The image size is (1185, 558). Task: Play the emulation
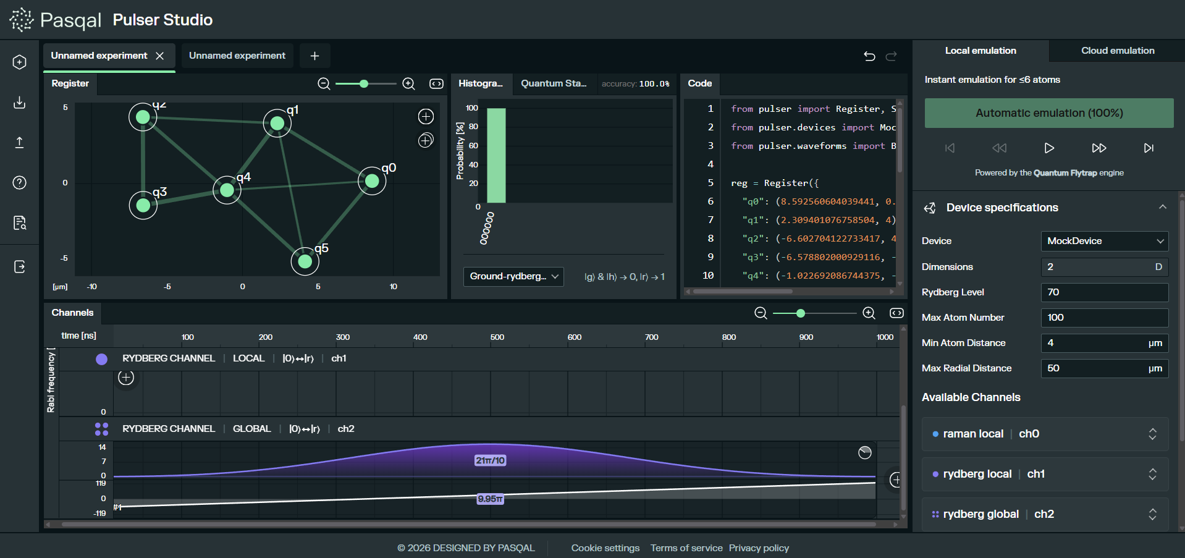tap(1048, 148)
